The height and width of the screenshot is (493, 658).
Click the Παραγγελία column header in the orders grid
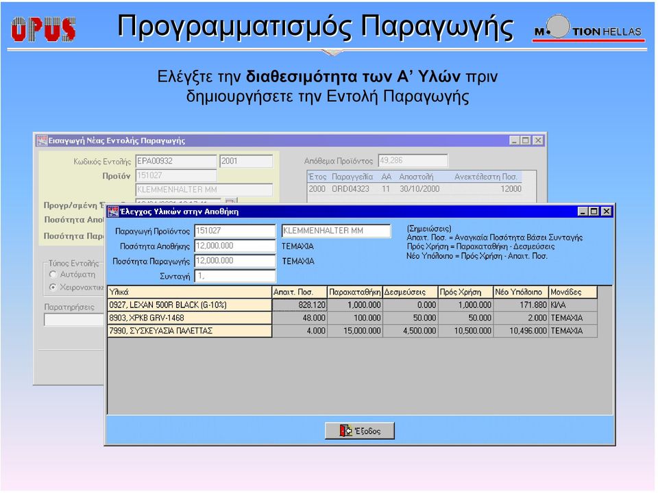pyautogui.click(x=352, y=177)
